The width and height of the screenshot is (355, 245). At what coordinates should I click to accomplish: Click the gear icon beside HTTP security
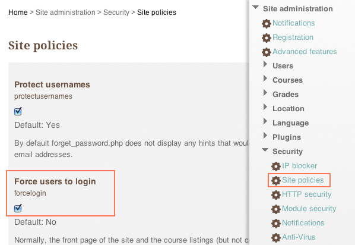coord(276,194)
